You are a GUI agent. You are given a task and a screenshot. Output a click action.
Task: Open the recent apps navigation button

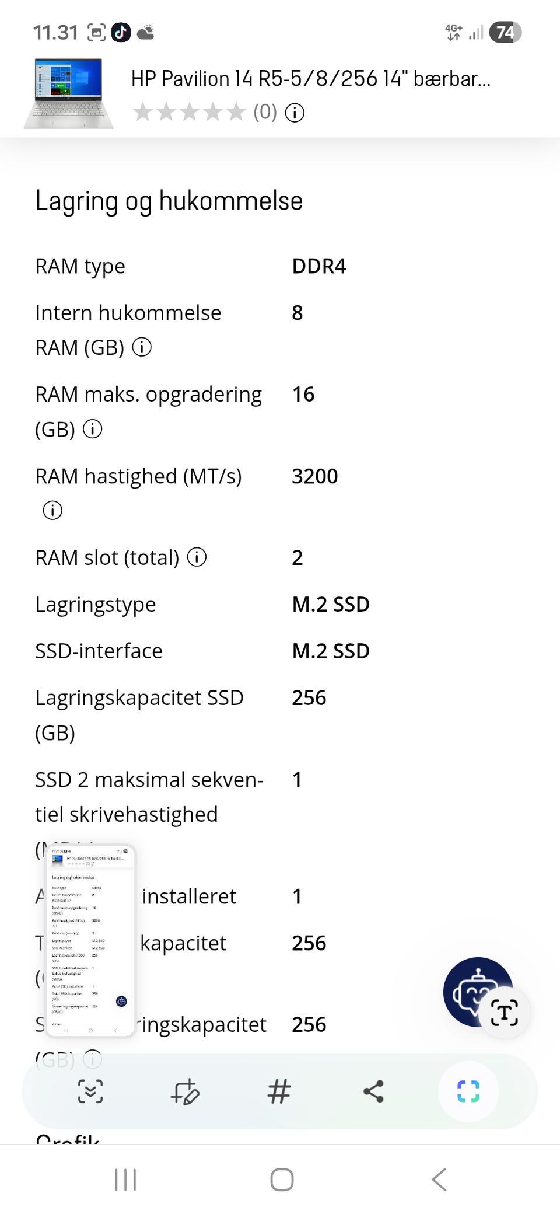point(125,1180)
